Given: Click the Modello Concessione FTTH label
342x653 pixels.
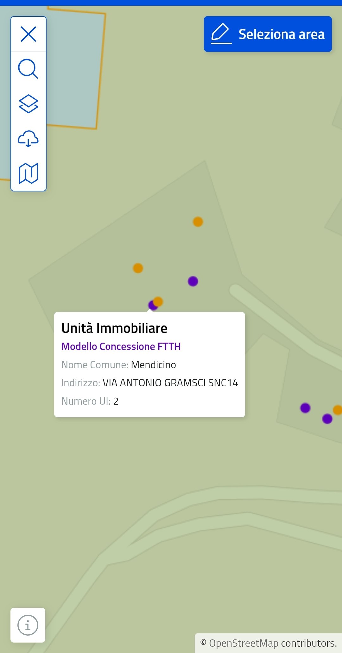Looking at the screenshot, I should [121, 346].
